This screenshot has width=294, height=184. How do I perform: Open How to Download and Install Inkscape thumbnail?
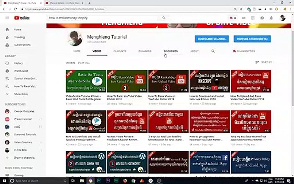click(x=210, y=81)
